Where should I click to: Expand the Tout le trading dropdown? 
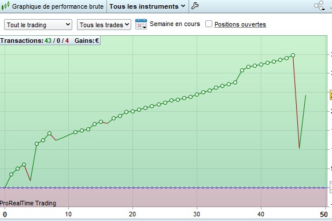coord(38,25)
